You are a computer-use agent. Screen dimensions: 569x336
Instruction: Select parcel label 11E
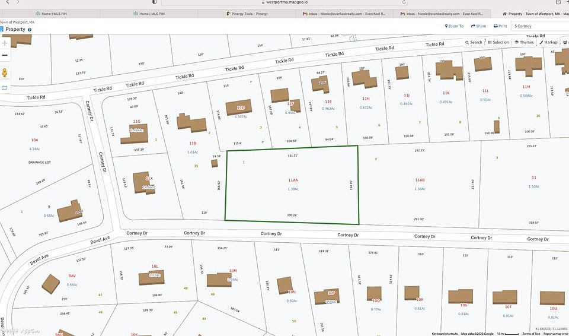tap(328, 102)
